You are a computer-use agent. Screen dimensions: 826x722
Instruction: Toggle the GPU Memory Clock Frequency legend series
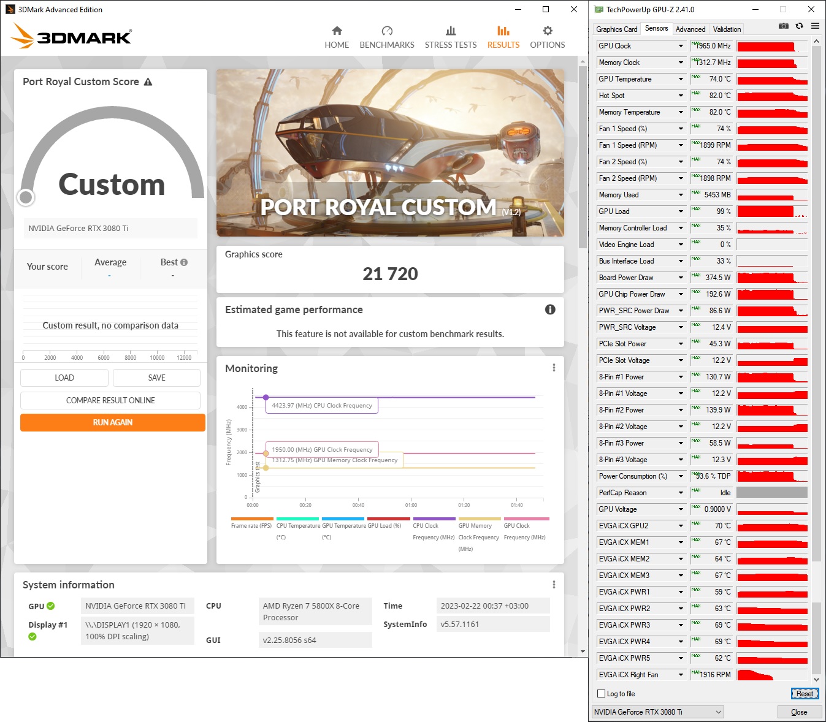(479, 534)
